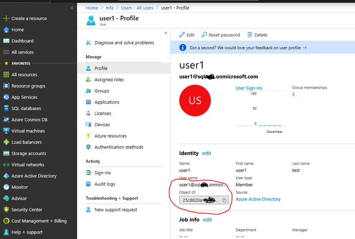Image resolution: width=355 pixels, height=239 pixels.
Task: Click the All services list icon
Action: coord(6,52)
